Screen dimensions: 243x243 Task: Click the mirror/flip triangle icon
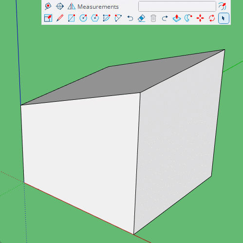[x=72, y=6]
